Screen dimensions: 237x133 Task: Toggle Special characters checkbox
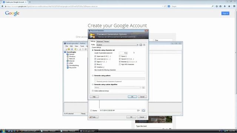coord(120,59)
